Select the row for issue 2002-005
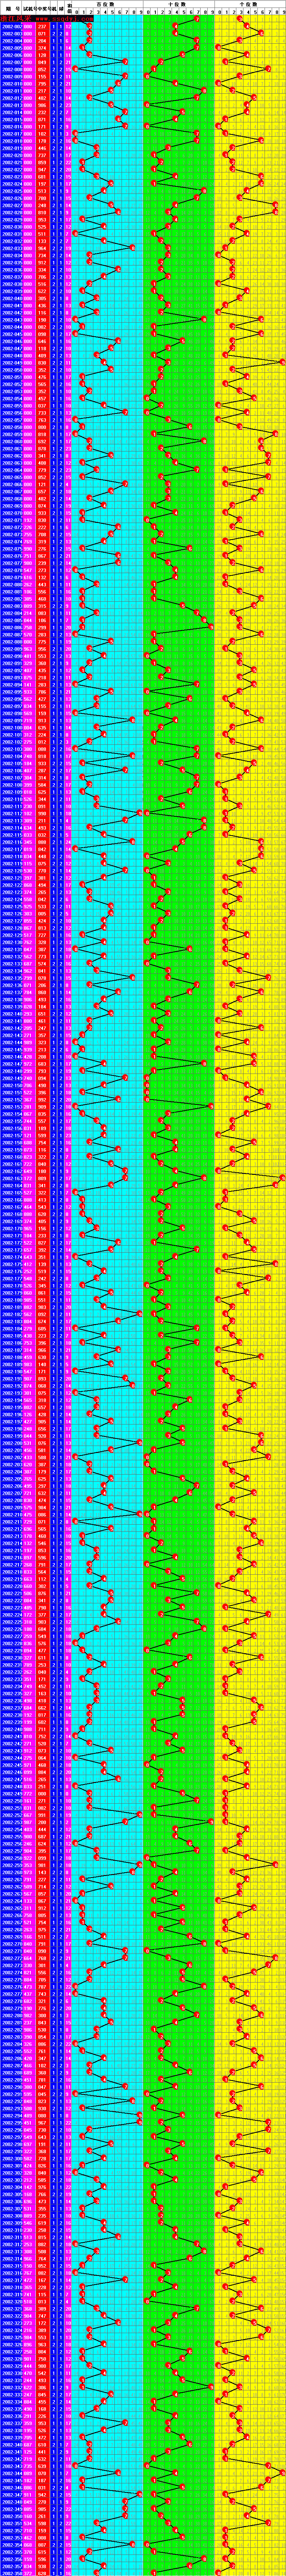Image resolution: width=286 pixels, height=2576 pixels. (x=143, y=47)
